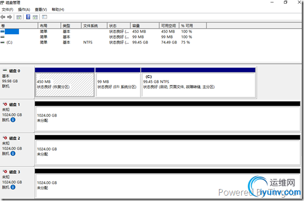
Task: Click the blue info icon for 磁盘 3
Action: click(x=13, y=187)
